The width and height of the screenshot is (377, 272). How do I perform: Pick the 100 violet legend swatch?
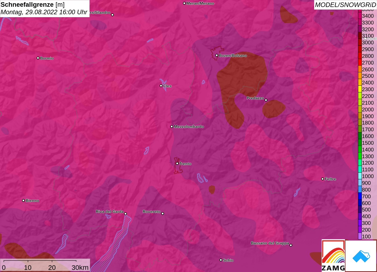pyautogui.click(x=360, y=236)
